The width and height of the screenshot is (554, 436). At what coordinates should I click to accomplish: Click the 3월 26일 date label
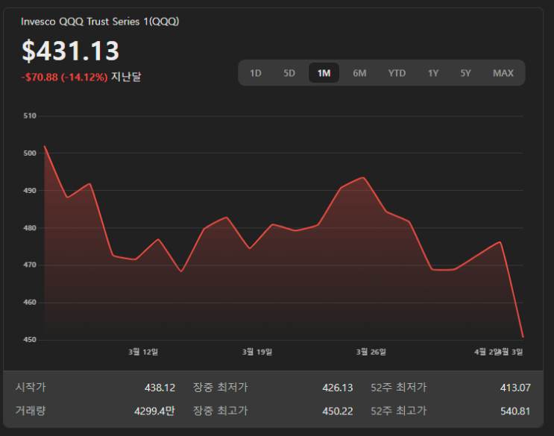[371, 352]
